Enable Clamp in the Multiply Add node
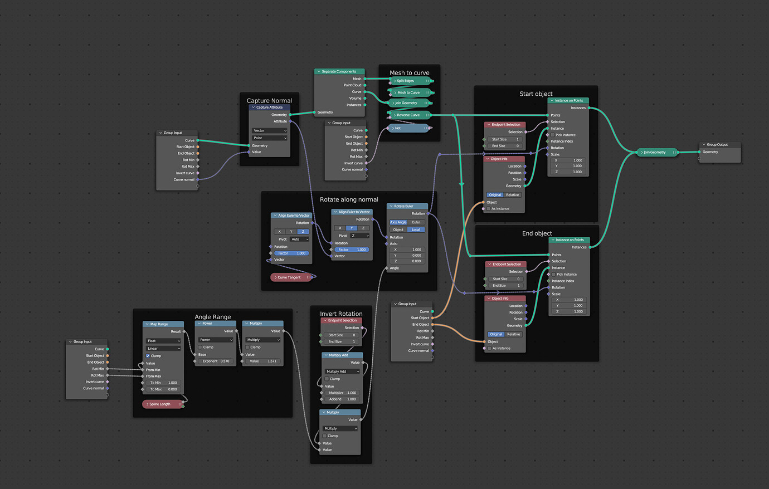769x489 pixels. tap(327, 379)
